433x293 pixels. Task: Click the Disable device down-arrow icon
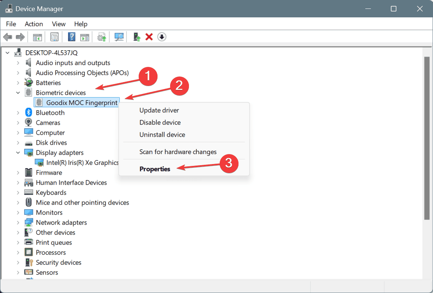coord(162,37)
